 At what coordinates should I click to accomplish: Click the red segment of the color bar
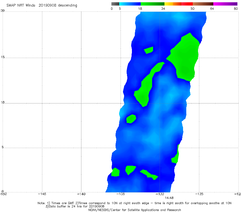[x=187, y=4]
